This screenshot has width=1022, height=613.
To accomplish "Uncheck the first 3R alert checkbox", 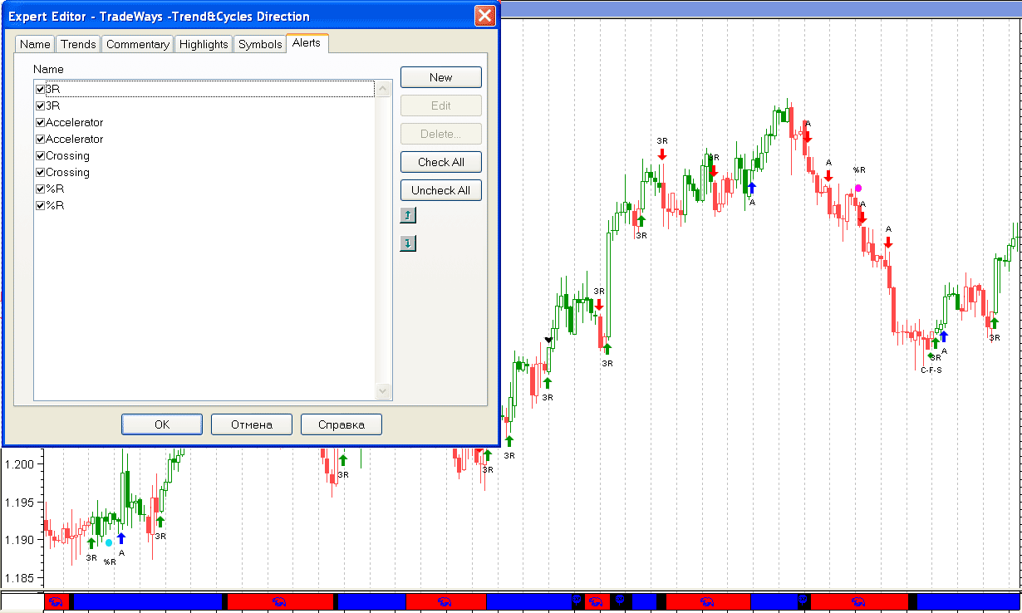I will (x=40, y=89).
